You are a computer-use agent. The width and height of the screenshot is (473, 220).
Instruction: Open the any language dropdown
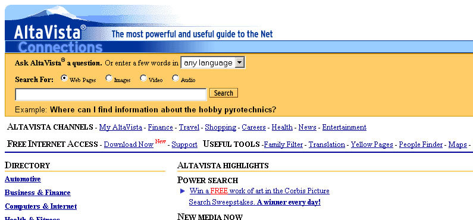212,63
